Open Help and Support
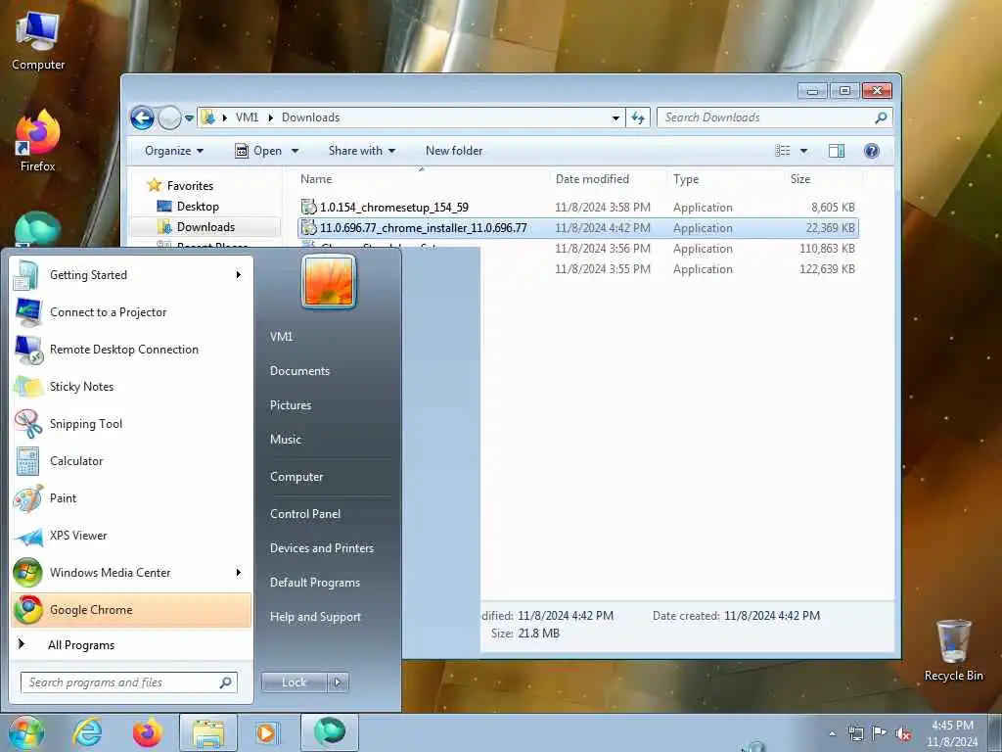 tap(315, 617)
